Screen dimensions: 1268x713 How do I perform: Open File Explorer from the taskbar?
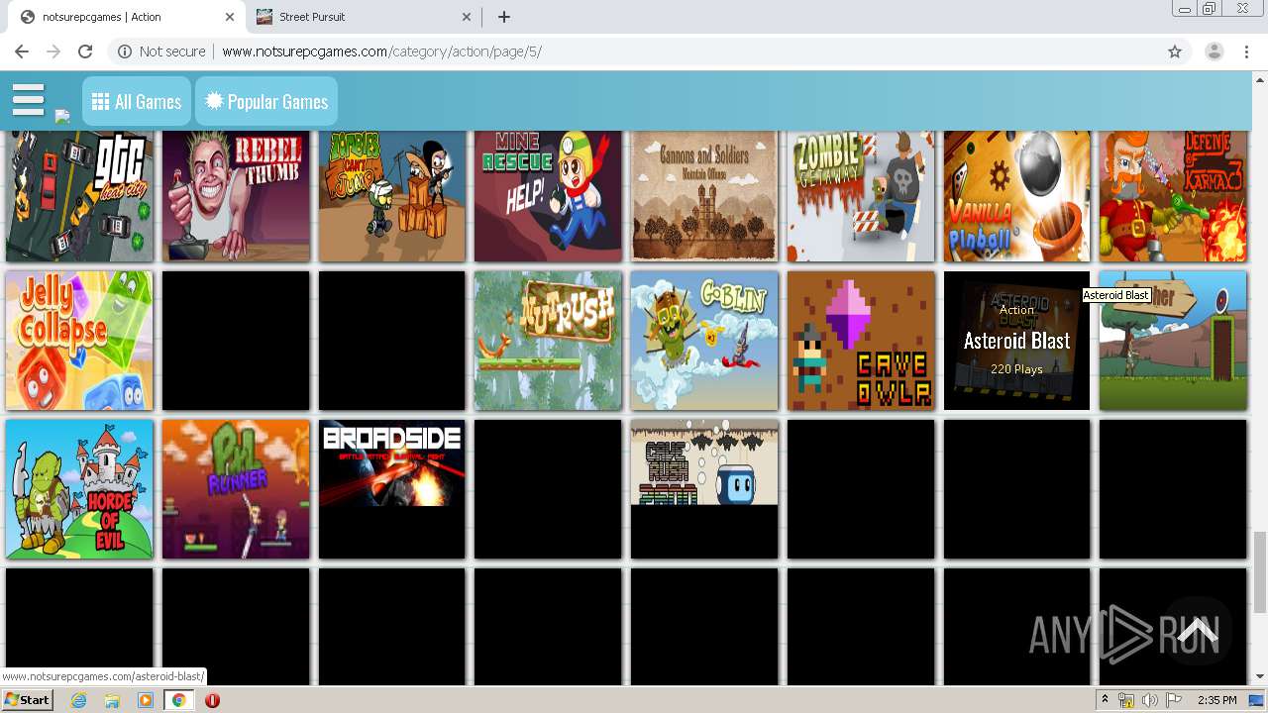(112, 699)
